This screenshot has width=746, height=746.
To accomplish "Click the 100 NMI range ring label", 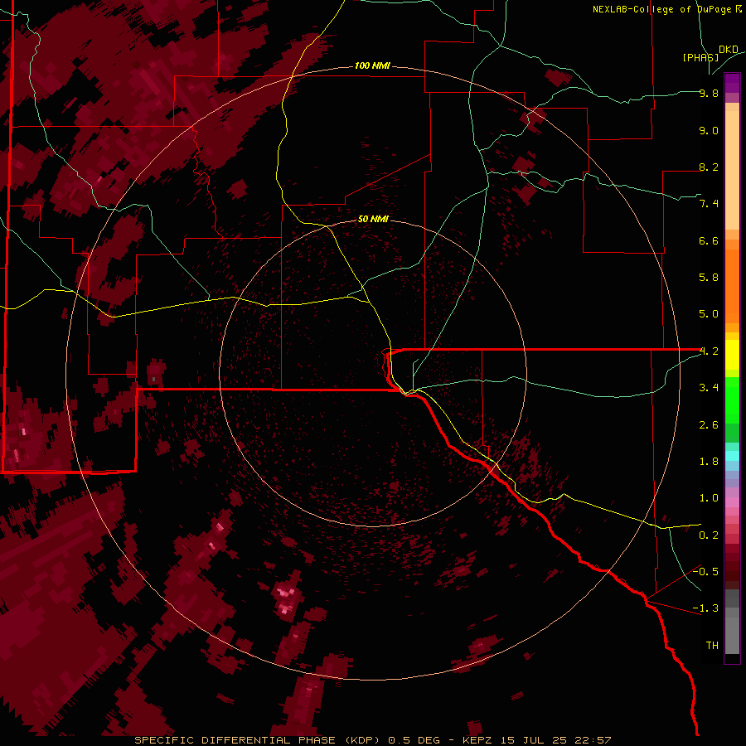I will click(x=372, y=65).
